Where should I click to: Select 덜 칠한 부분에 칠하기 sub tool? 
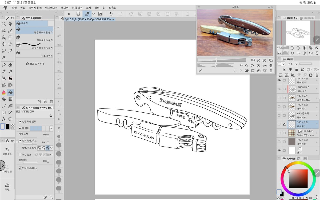point(34,46)
